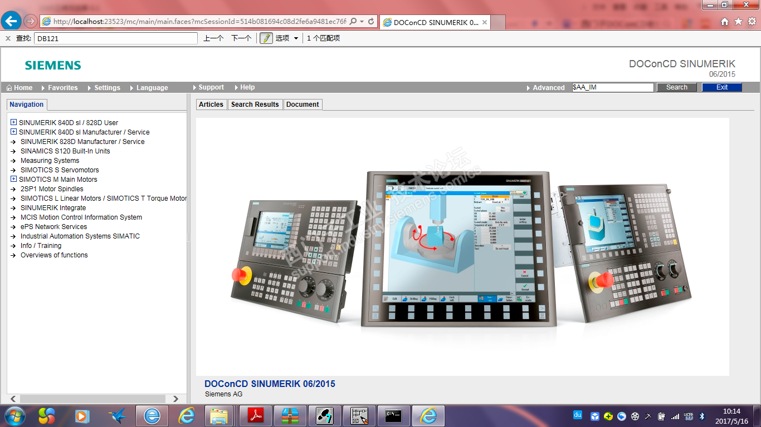Open SIMOTICS S Servomotors entry

[x=60, y=170]
